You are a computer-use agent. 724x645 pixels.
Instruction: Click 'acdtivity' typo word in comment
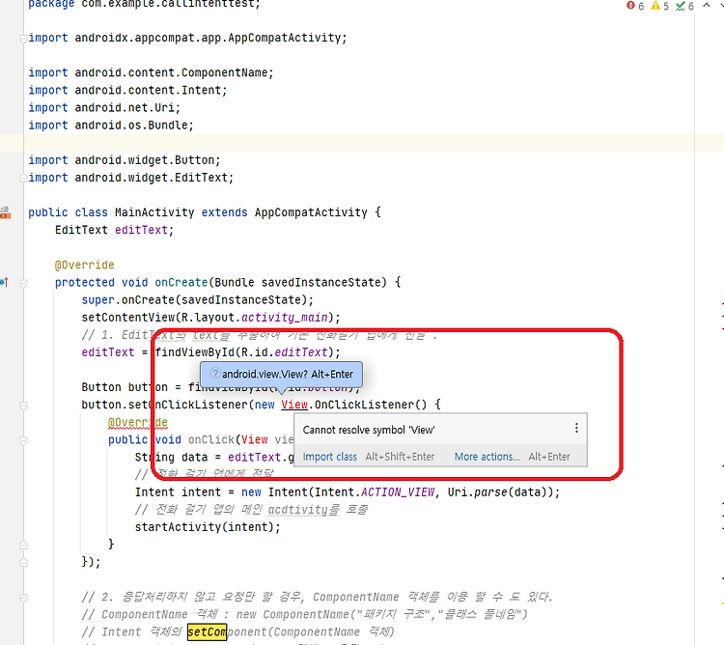[x=298, y=510]
